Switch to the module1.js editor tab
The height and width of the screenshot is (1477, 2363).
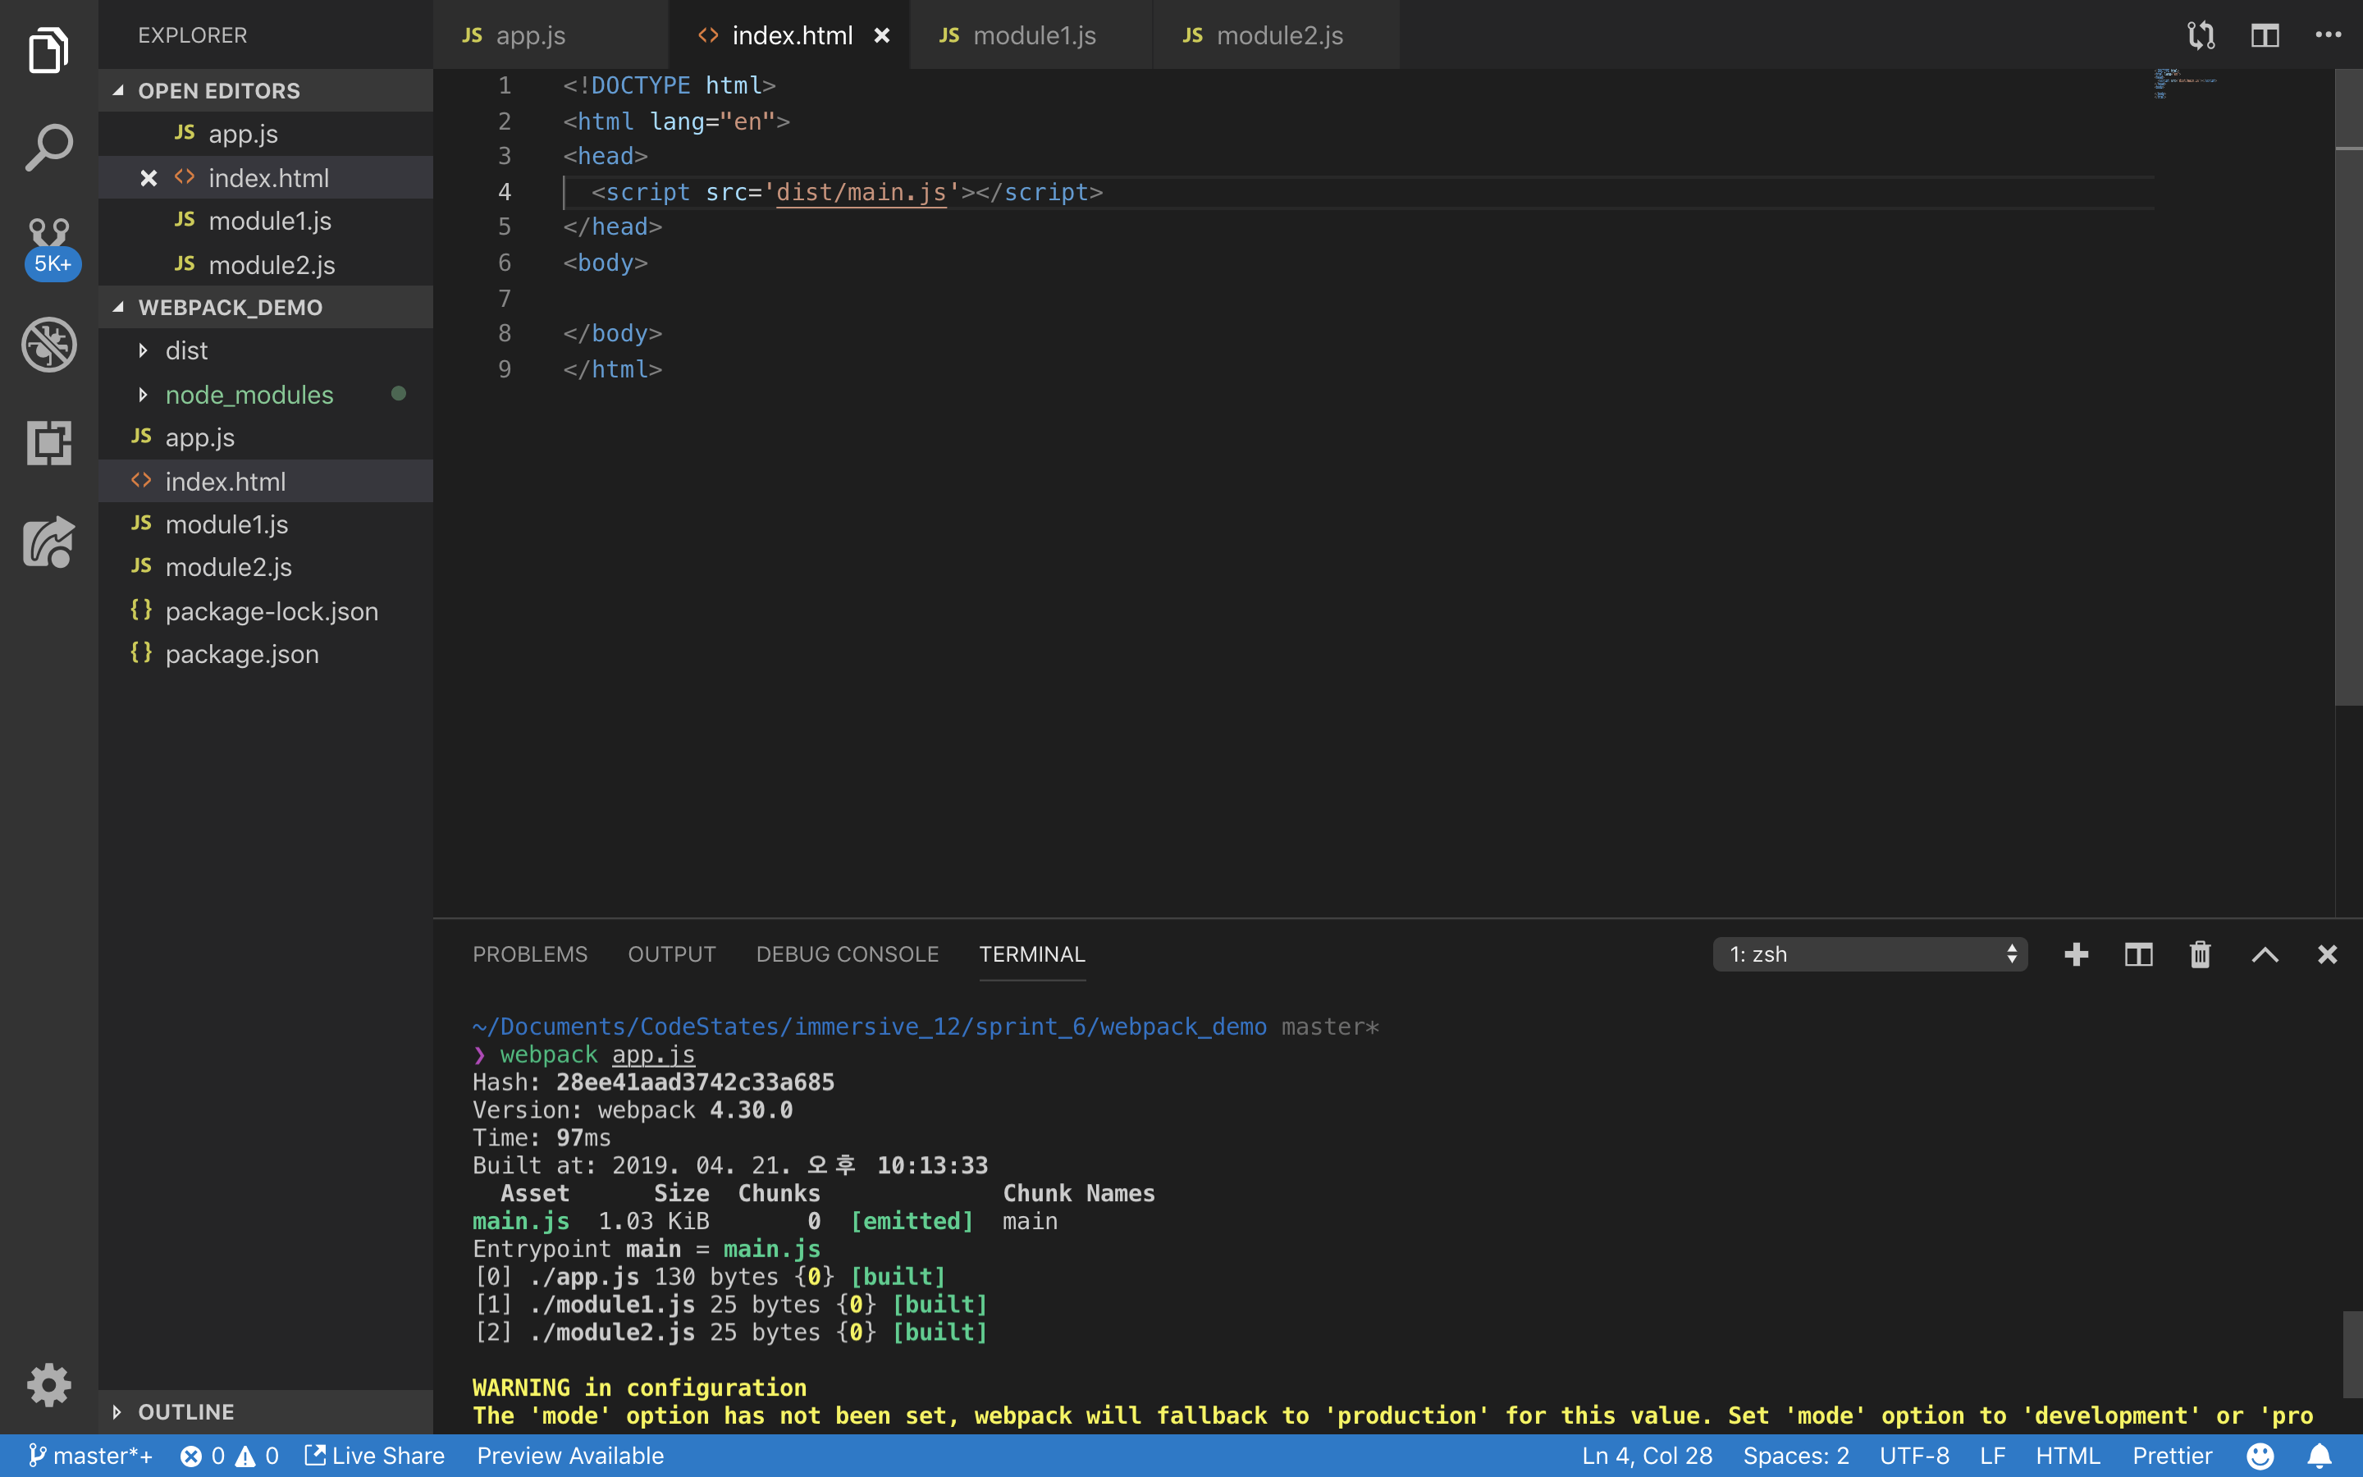click(x=1033, y=36)
